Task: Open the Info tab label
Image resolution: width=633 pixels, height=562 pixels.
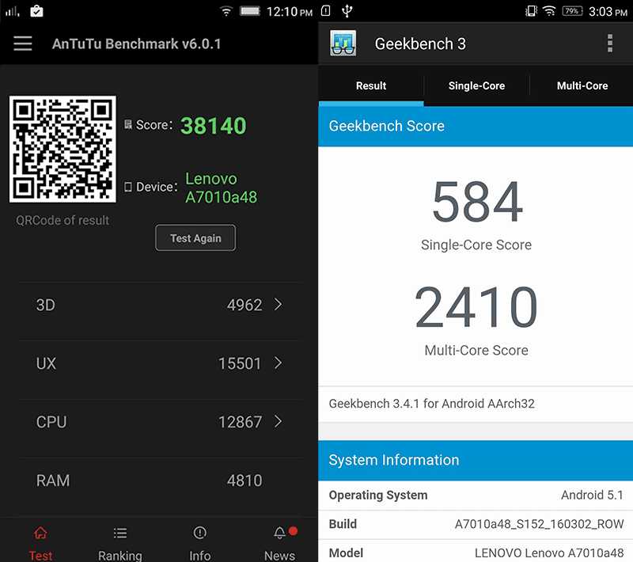Action: (x=200, y=556)
